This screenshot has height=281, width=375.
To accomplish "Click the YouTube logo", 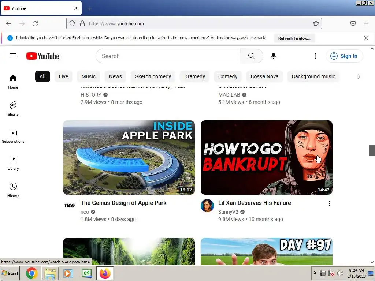I will (43, 56).
